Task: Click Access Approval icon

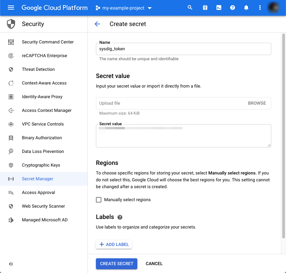Action: tap(11, 193)
